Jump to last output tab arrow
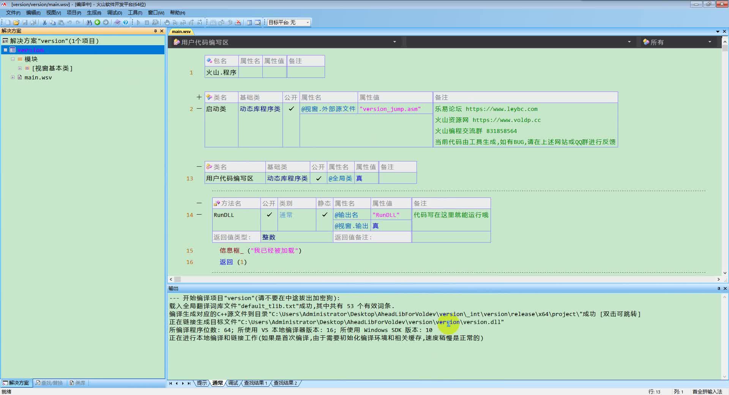 (x=189, y=383)
